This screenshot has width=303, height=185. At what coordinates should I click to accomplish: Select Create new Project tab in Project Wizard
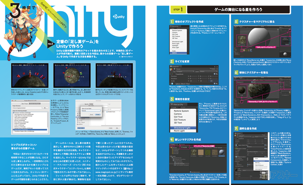(34, 104)
